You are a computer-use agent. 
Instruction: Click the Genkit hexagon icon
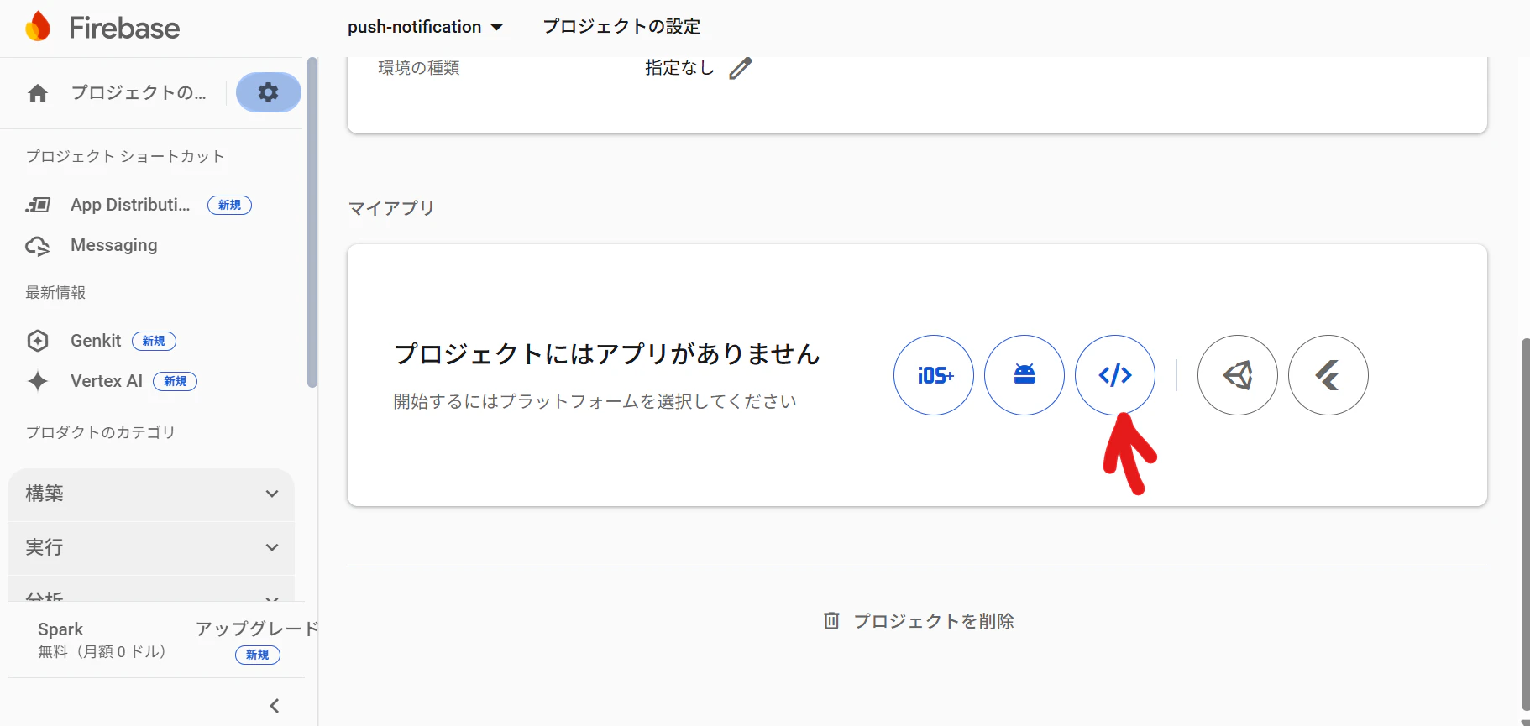(x=38, y=341)
